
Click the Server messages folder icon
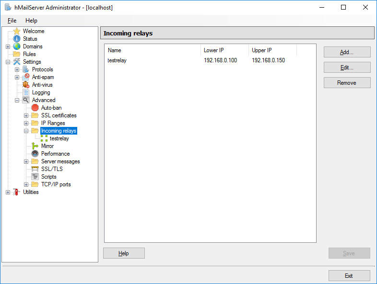click(x=35, y=161)
